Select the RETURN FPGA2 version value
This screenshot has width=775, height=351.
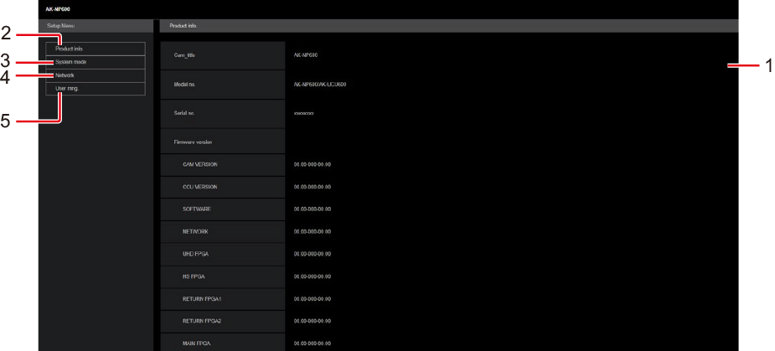pos(313,322)
